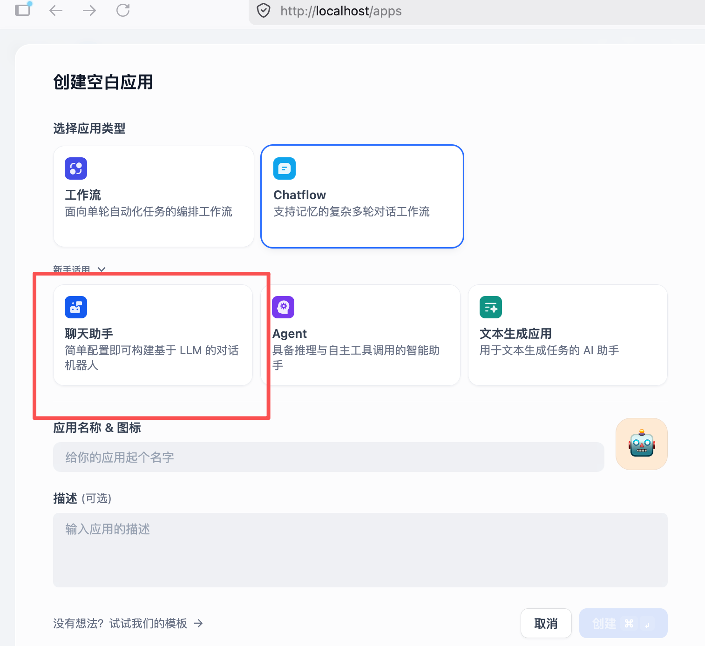
Task: Click text 简单配置即可构建基于 LLM 的对话机器人
Action: 152,357
